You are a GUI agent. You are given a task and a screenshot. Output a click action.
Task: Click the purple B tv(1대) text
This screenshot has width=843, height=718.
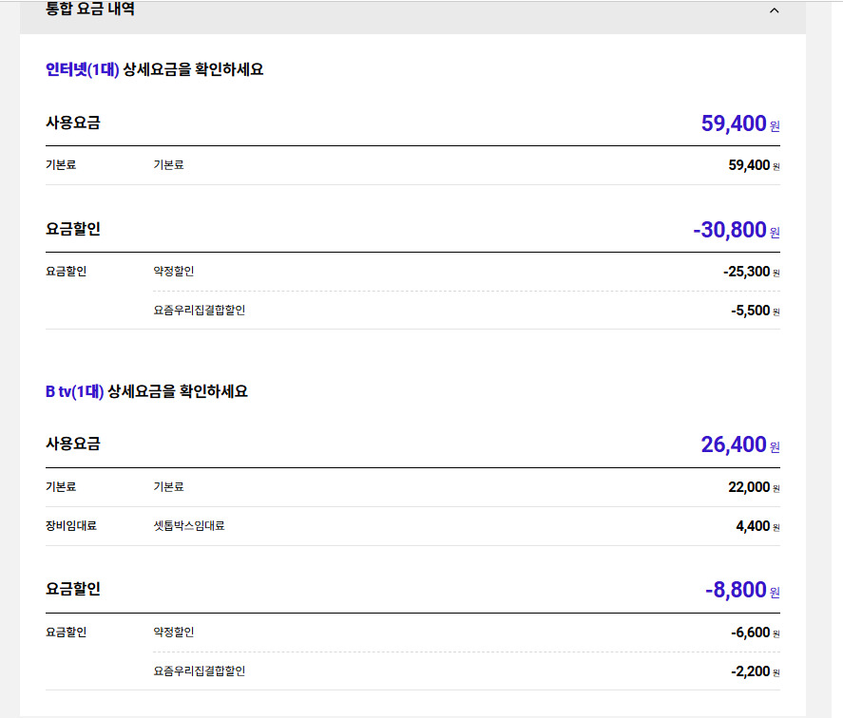click(75, 391)
